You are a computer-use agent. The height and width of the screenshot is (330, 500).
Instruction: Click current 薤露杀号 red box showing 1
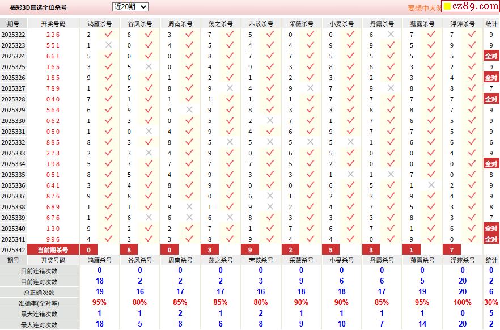point(412,249)
